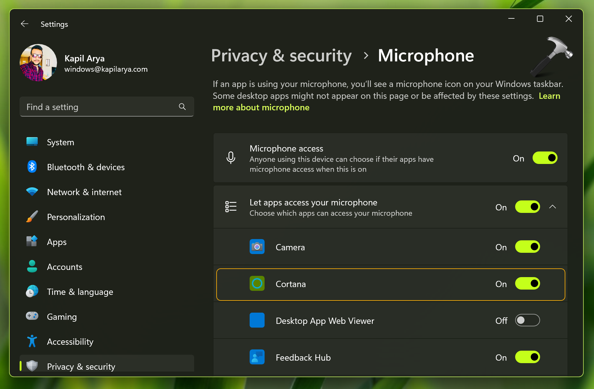Click the Find a setting search box
The width and height of the screenshot is (594, 389).
click(x=100, y=107)
